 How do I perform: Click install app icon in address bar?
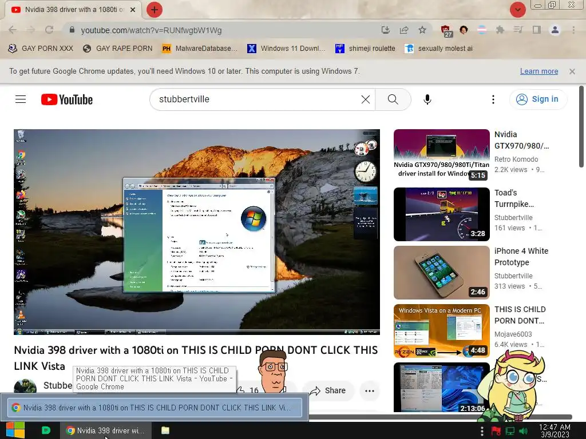(385, 30)
